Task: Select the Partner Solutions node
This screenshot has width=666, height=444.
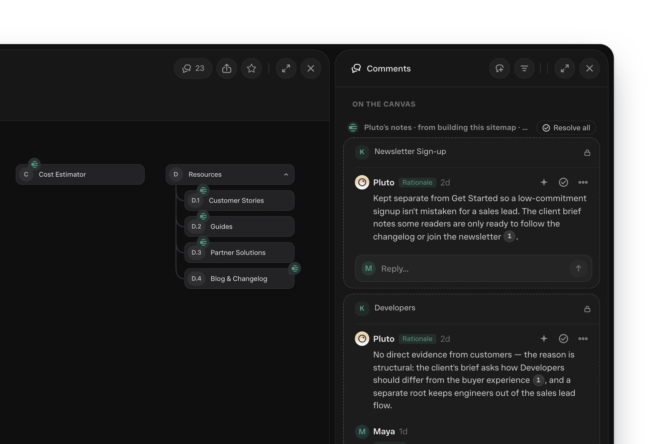Action: point(239,253)
